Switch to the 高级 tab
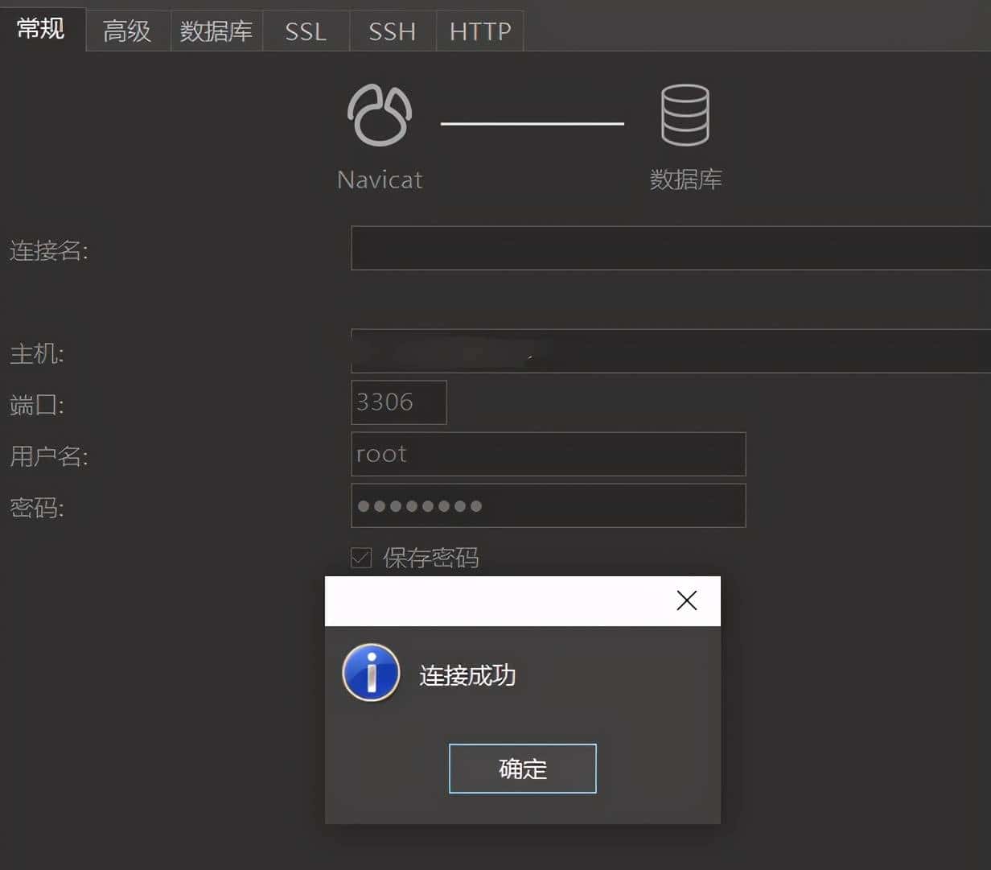The image size is (991, 870). tap(126, 31)
